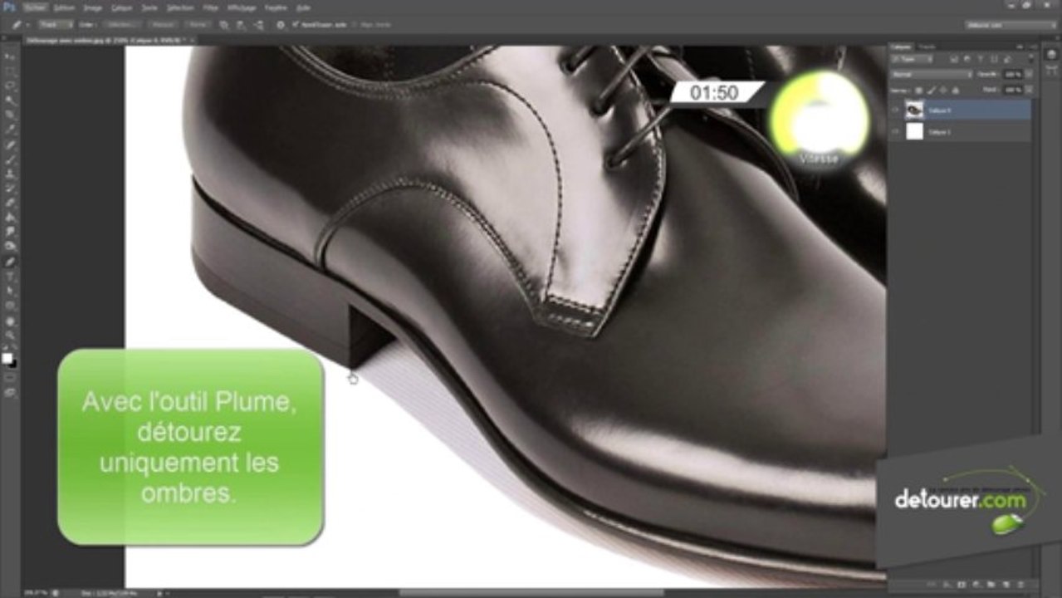Click the Sélection button in options bar
The height and width of the screenshot is (598, 1062).
(x=122, y=25)
